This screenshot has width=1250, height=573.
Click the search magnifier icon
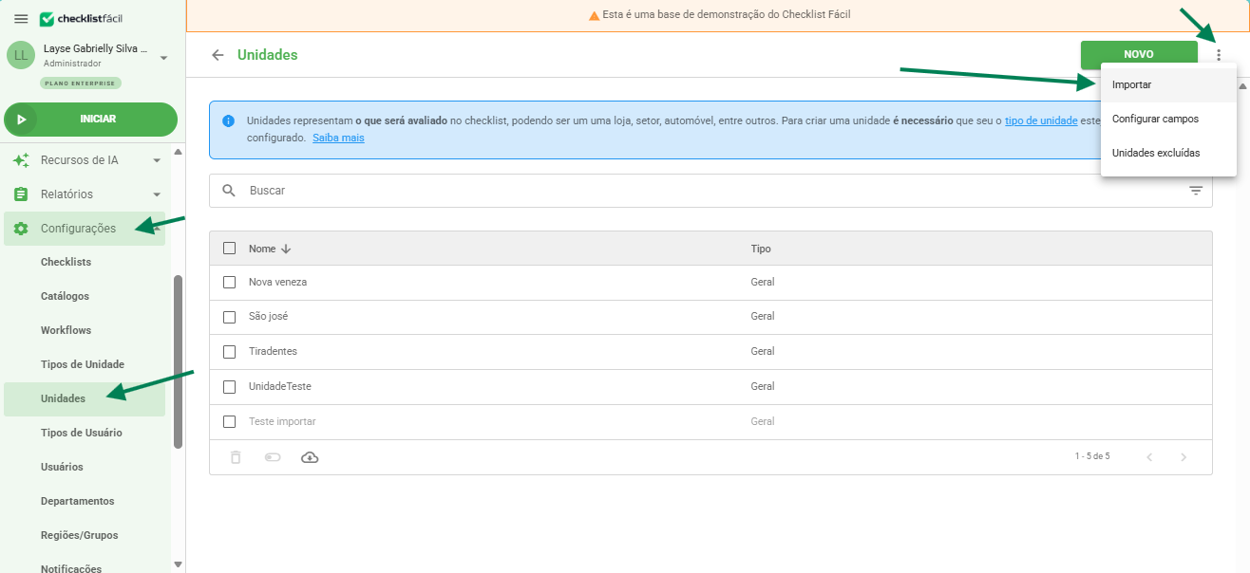[x=229, y=191]
